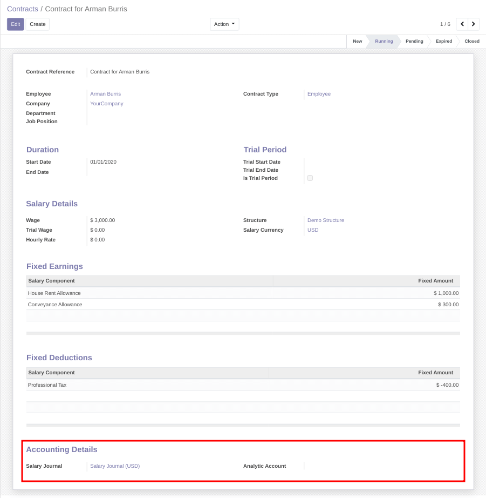Open the Demo Structure salary structure link
This screenshot has height=498, width=486.
(x=325, y=220)
